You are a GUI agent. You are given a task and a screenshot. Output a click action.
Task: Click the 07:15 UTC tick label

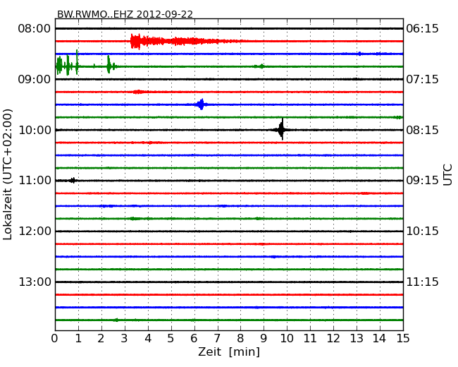pos(422,79)
